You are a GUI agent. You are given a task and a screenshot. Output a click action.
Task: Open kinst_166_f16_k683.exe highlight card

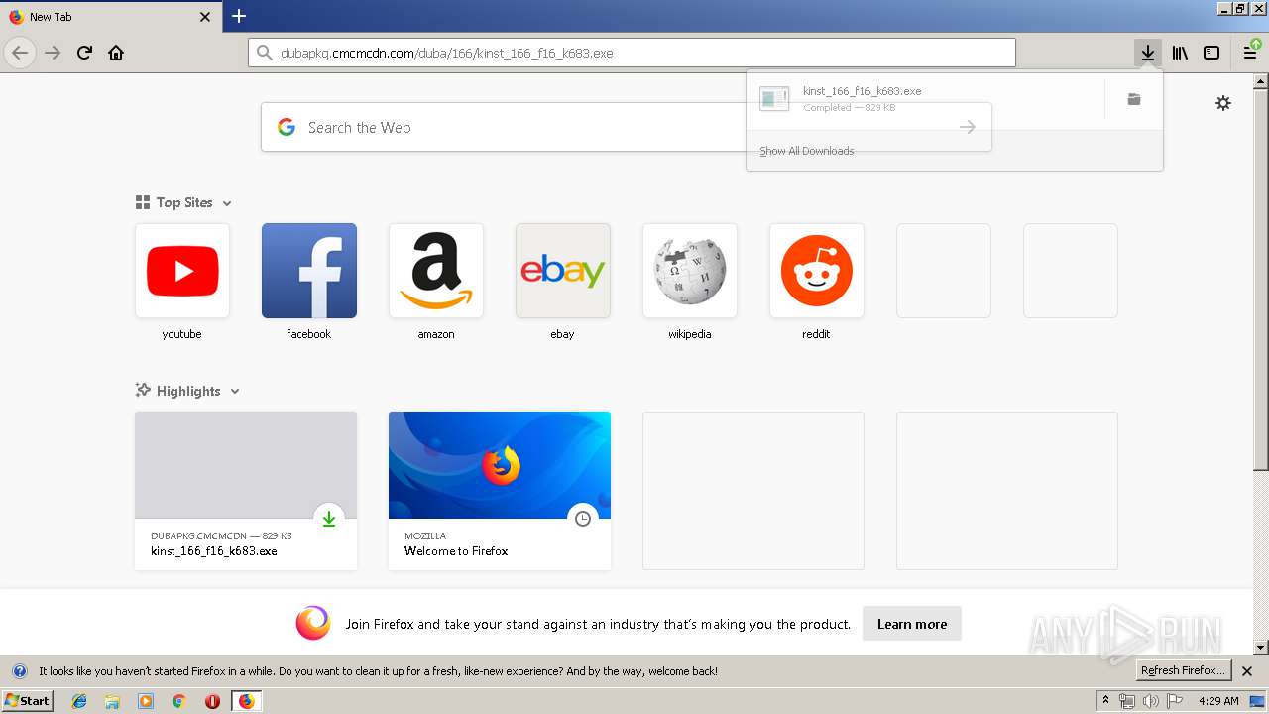point(246,491)
